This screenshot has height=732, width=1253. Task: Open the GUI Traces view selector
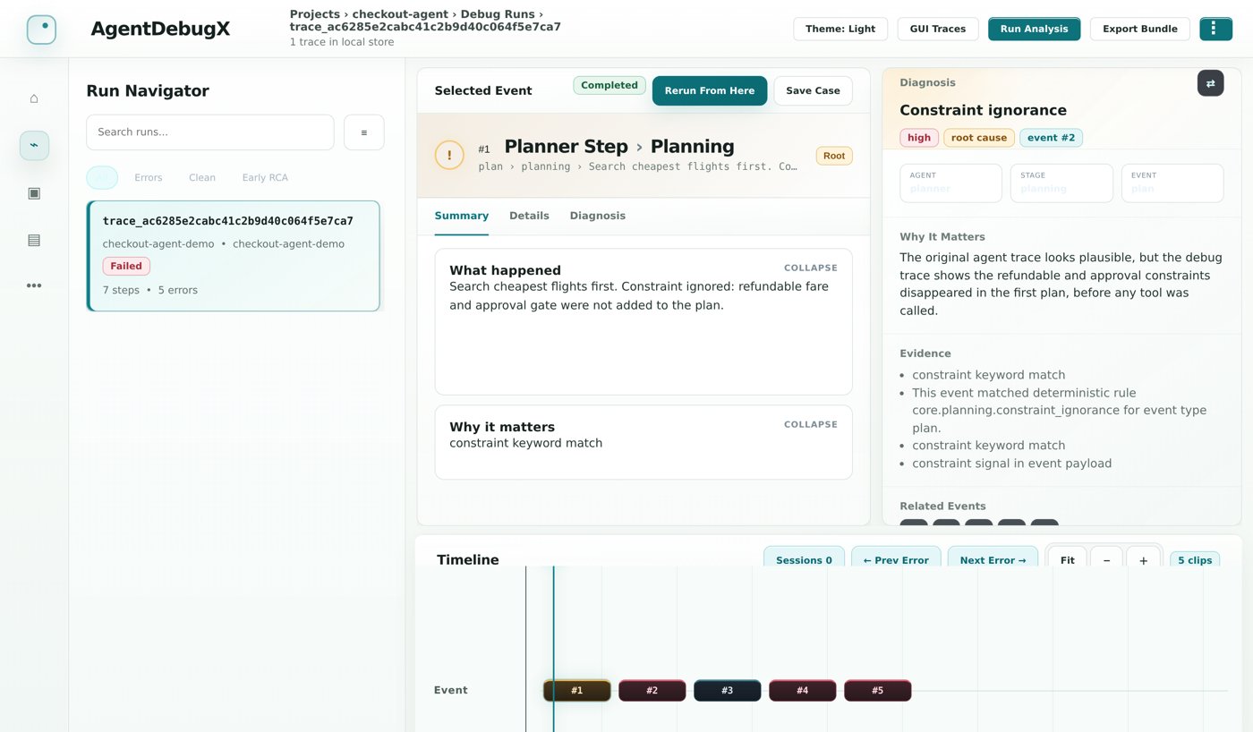tap(938, 29)
